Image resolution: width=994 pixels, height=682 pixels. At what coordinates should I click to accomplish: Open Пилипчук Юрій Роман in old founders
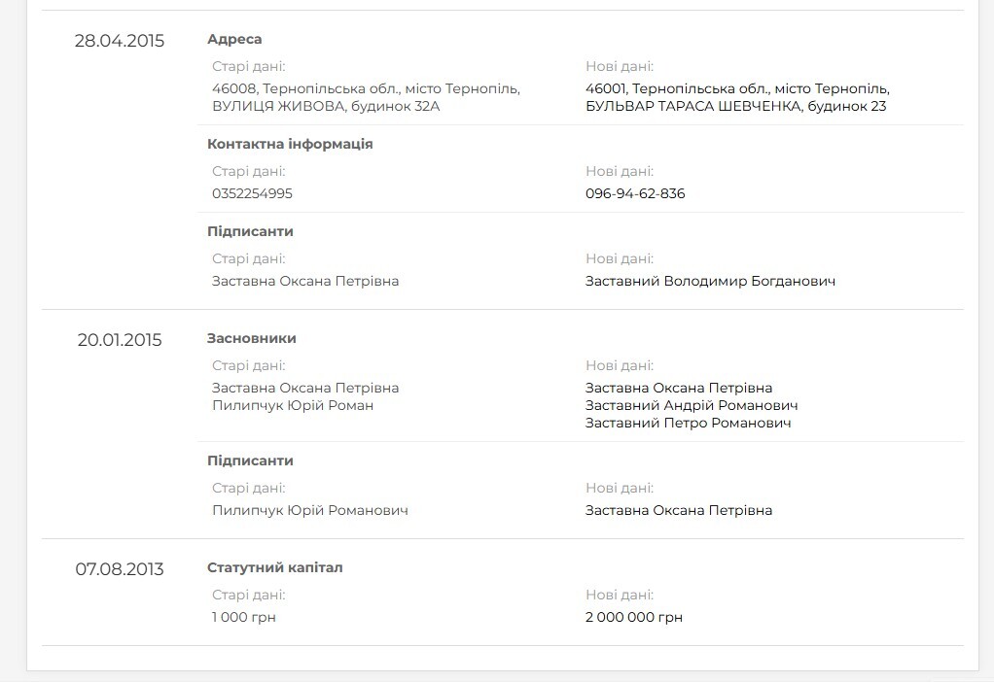pos(293,405)
